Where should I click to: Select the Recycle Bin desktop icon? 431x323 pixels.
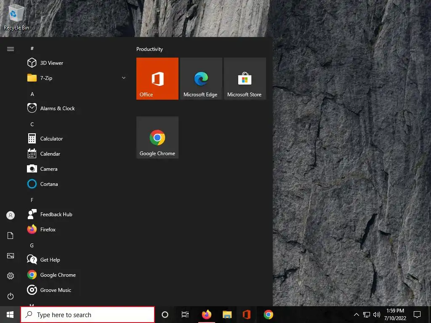click(x=16, y=17)
